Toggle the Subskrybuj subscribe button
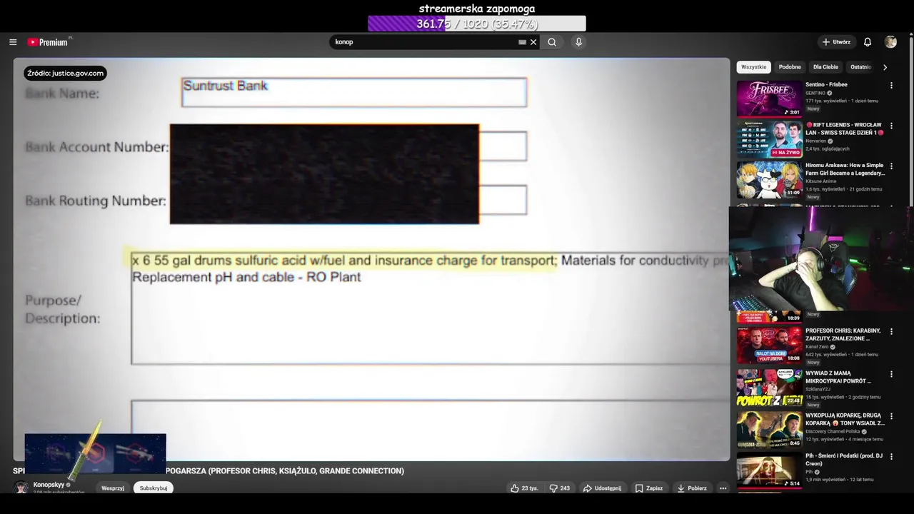Viewport: 914px width, 514px height. point(154,488)
